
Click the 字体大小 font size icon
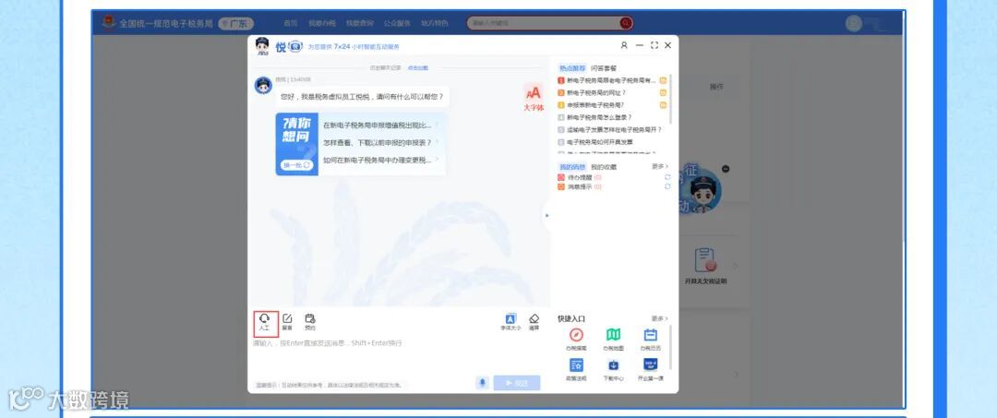511,323
